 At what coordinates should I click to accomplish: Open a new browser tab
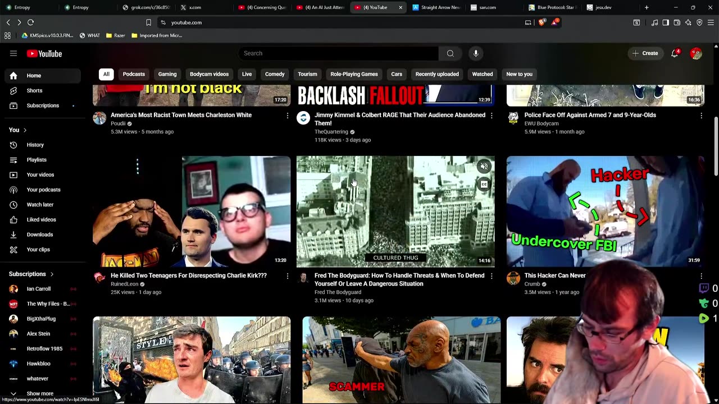[x=647, y=7]
